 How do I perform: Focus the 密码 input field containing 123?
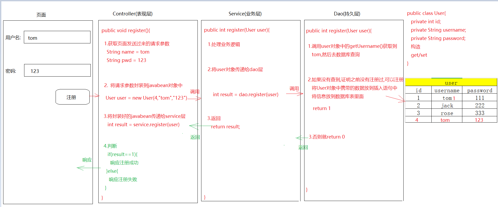pos(57,71)
